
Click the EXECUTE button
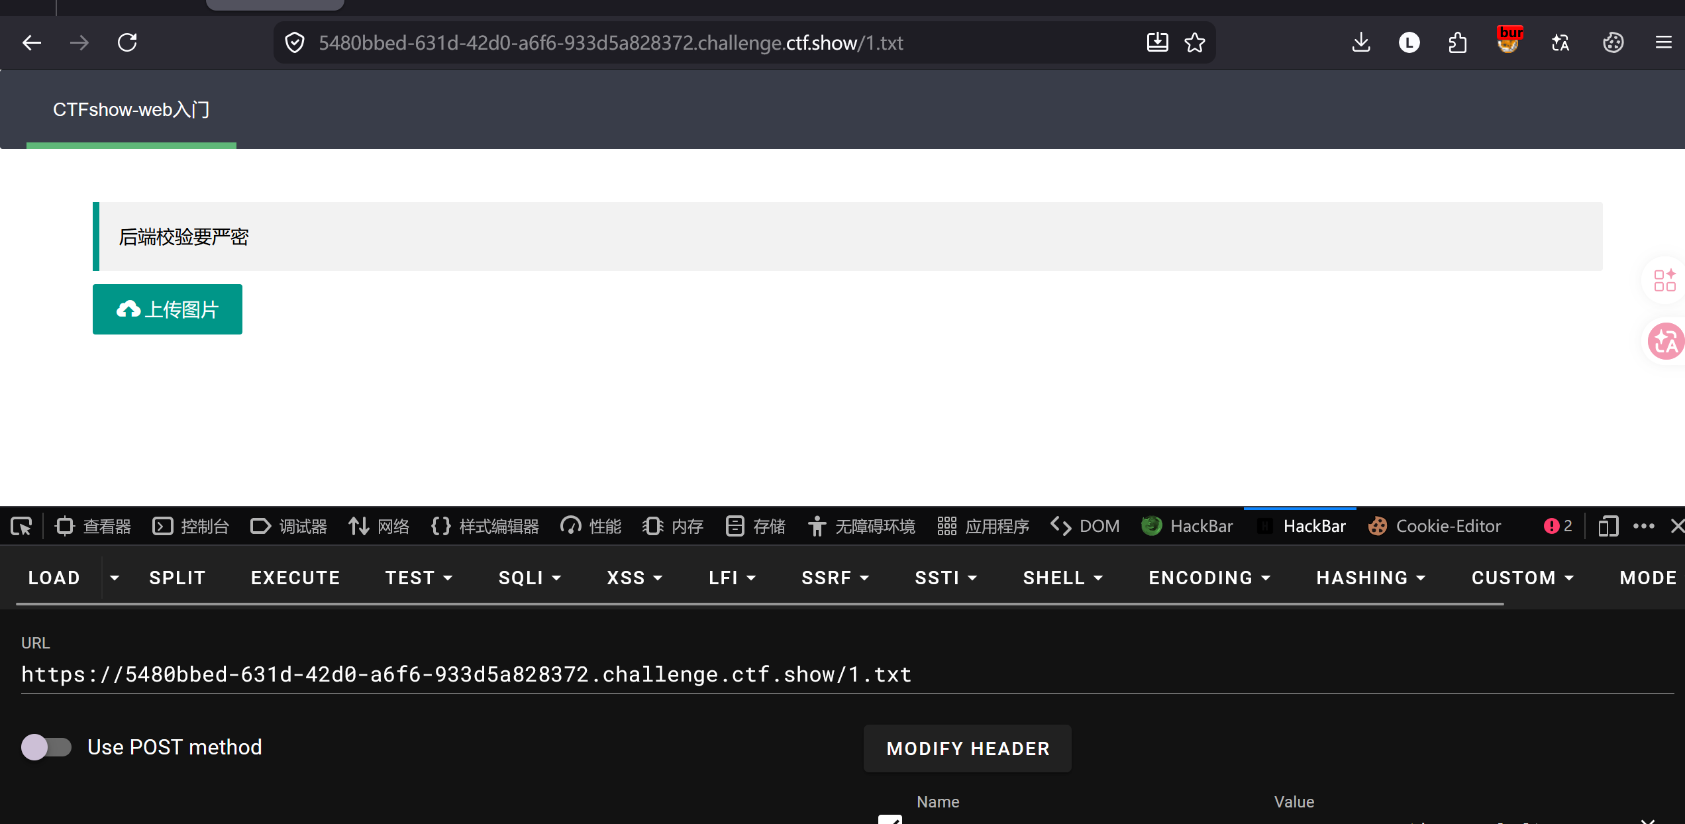(x=295, y=578)
